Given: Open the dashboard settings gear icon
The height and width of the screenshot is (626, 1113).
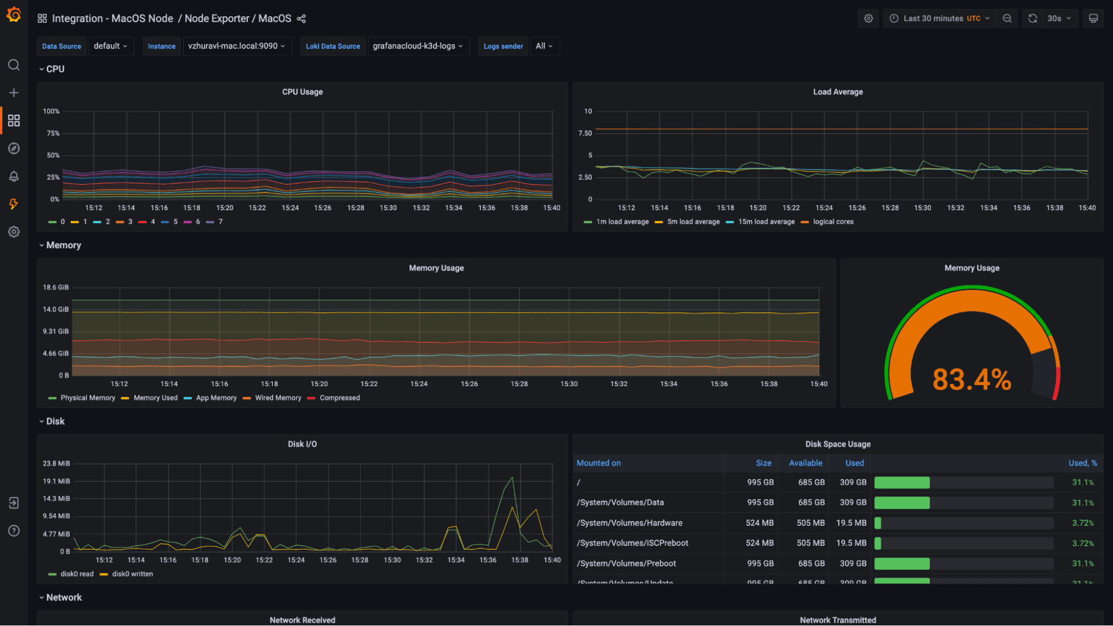Looking at the screenshot, I should [x=868, y=18].
